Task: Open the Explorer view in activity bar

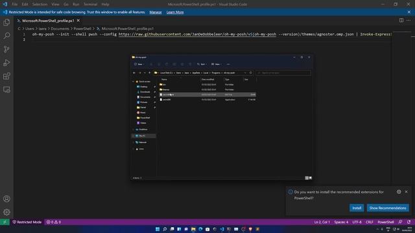Action: [x=6, y=23]
